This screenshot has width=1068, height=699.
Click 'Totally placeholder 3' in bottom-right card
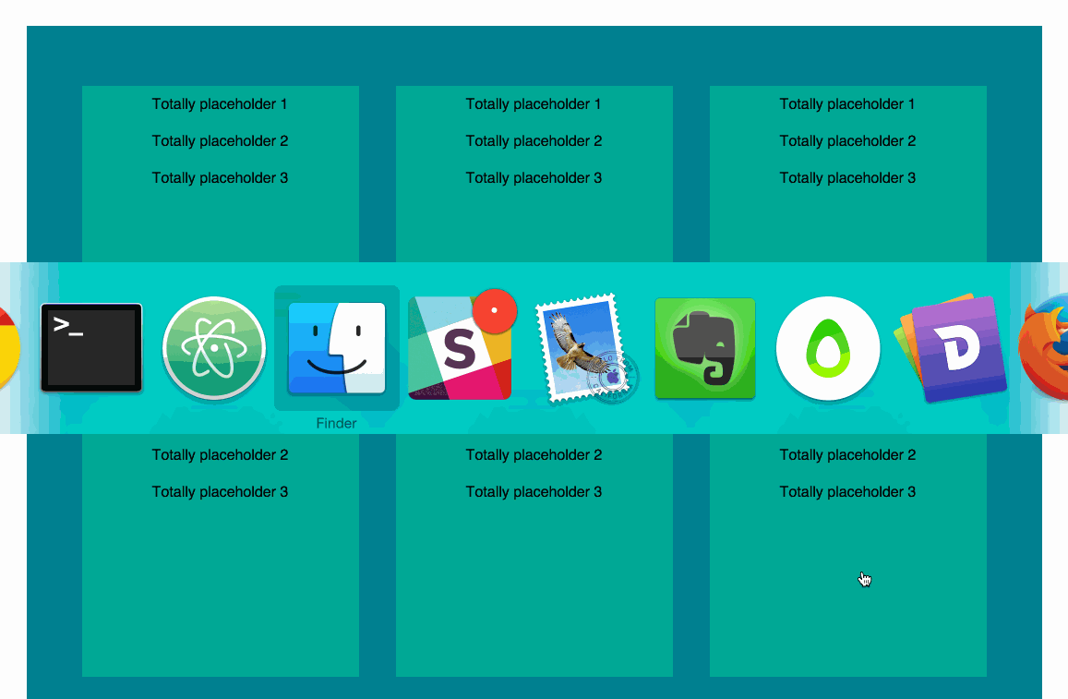848,492
